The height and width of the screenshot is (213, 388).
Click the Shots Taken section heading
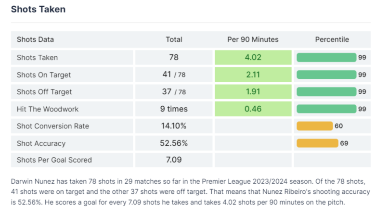point(38,9)
